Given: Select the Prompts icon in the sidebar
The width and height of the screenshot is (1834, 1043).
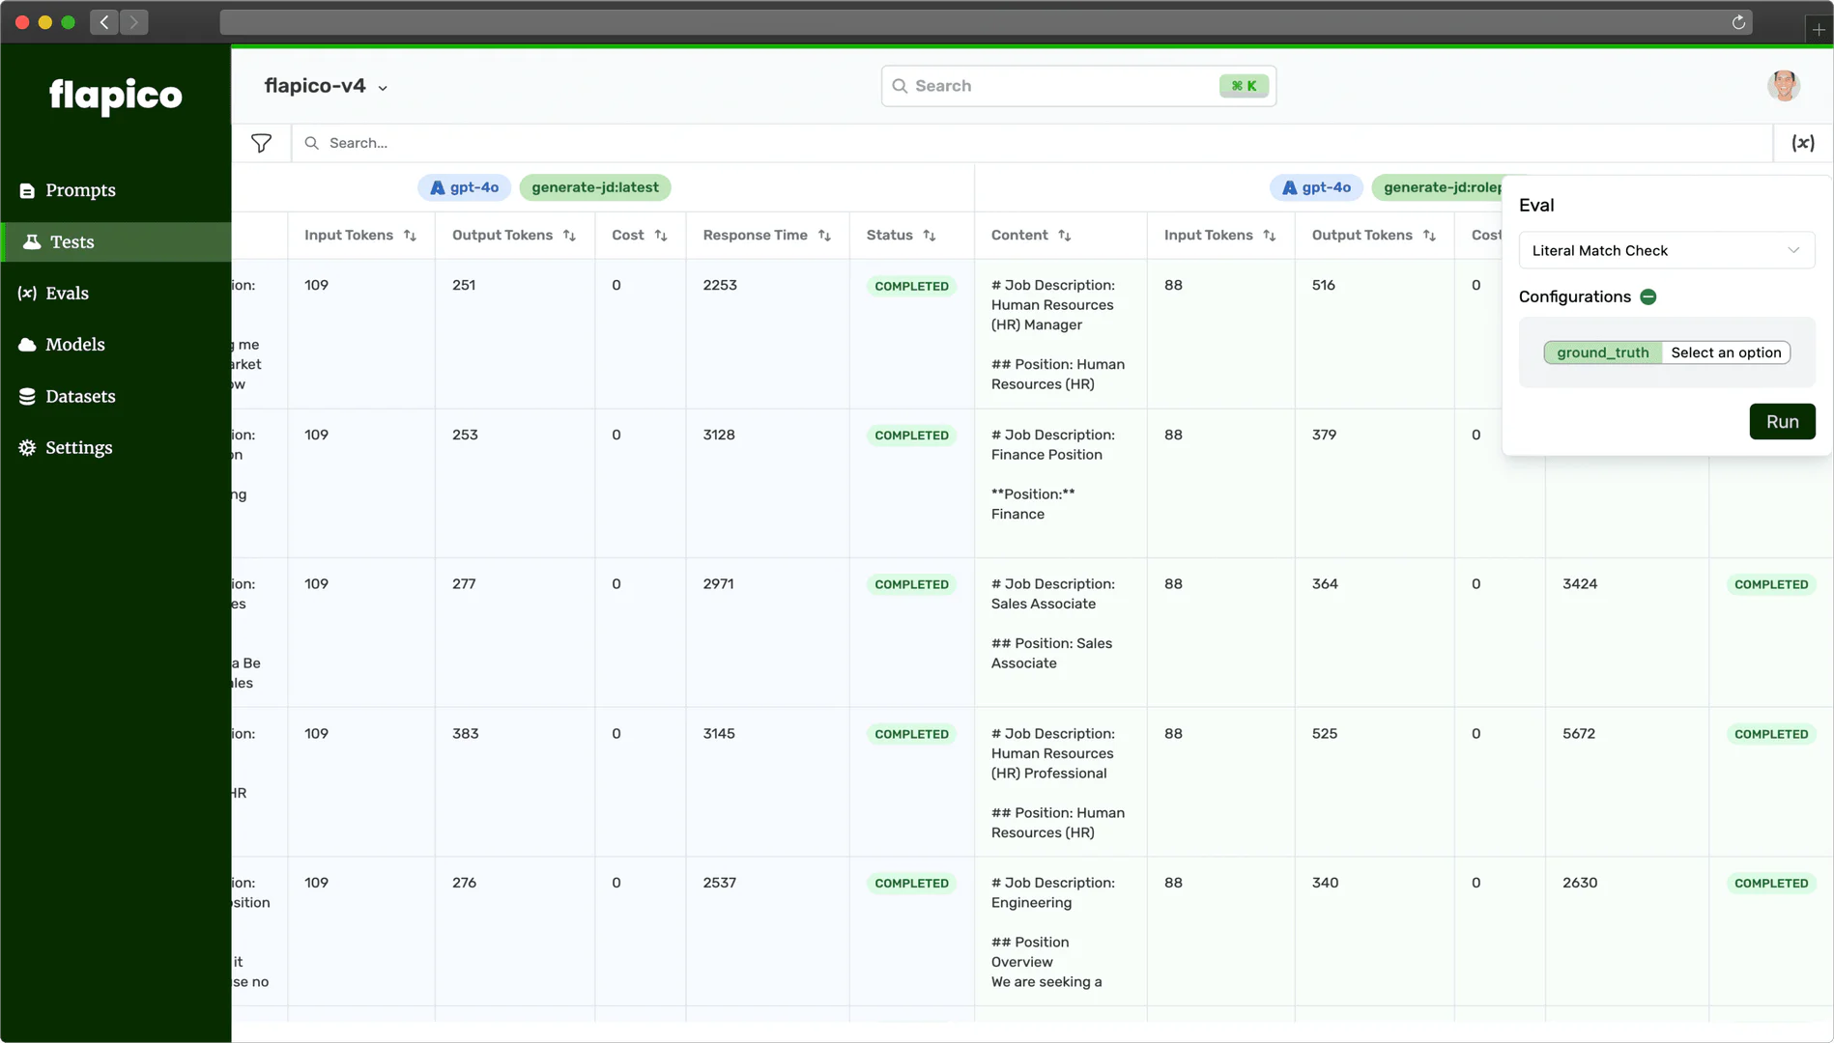Looking at the screenshot, I should pyautogui.click(x=26, y=190).
